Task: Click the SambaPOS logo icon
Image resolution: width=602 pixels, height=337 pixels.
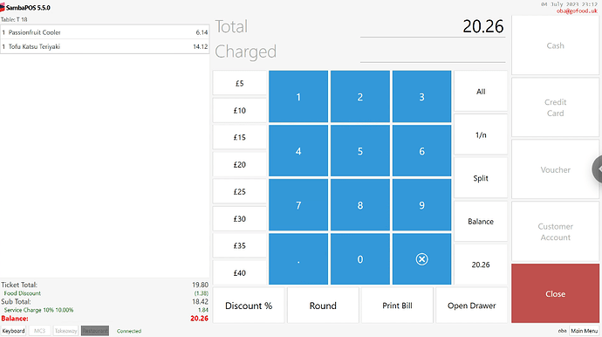Action: 3,7
